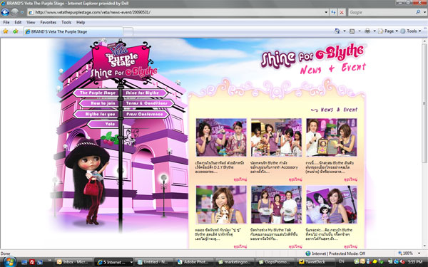Screen dimensions: 428x267
Task: Expand the search provider dropdown arrow
Action: (x=424, y=12)
